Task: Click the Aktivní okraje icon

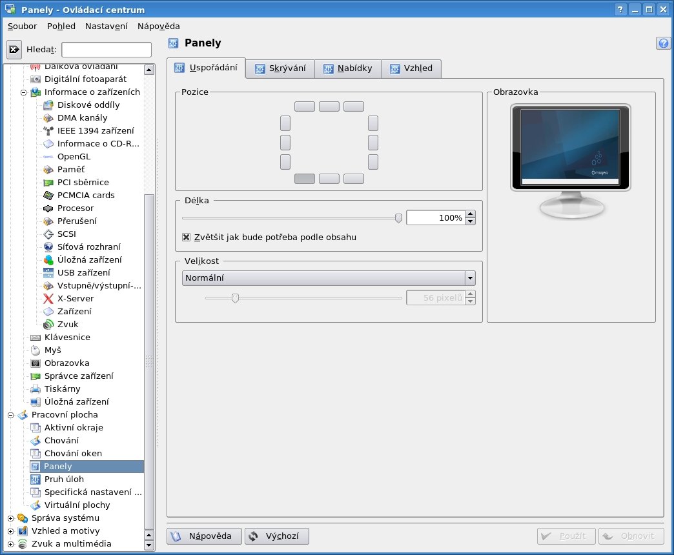Action: tap(36, 428)
